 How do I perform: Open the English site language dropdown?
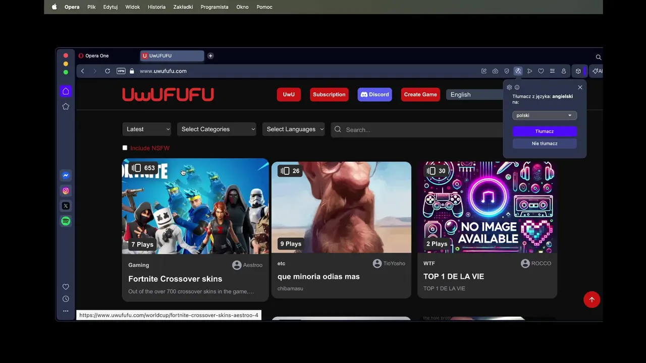click(x=474, y=94)
